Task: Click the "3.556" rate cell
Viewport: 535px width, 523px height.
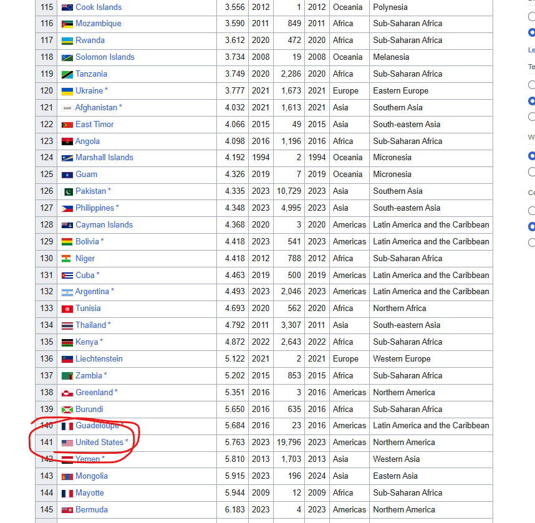Action: (233, 7)
